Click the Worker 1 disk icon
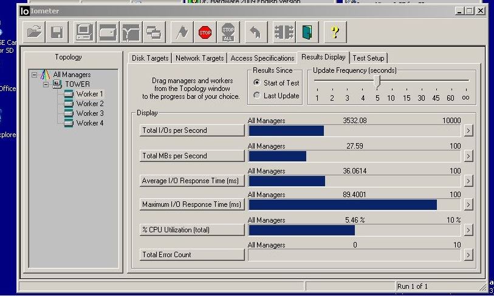Viewport: 494px width, 296px height. tap(69, 94)
